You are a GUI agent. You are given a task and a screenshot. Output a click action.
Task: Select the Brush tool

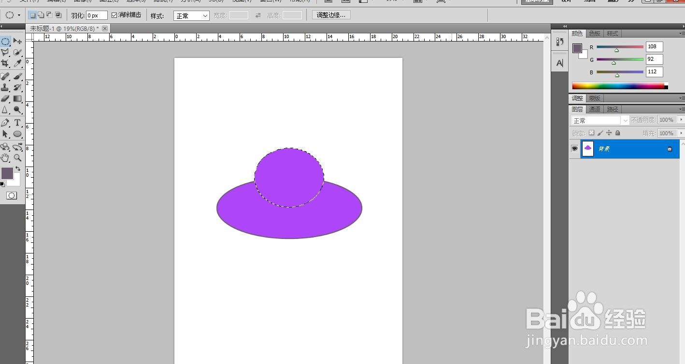tap(17, 76)
